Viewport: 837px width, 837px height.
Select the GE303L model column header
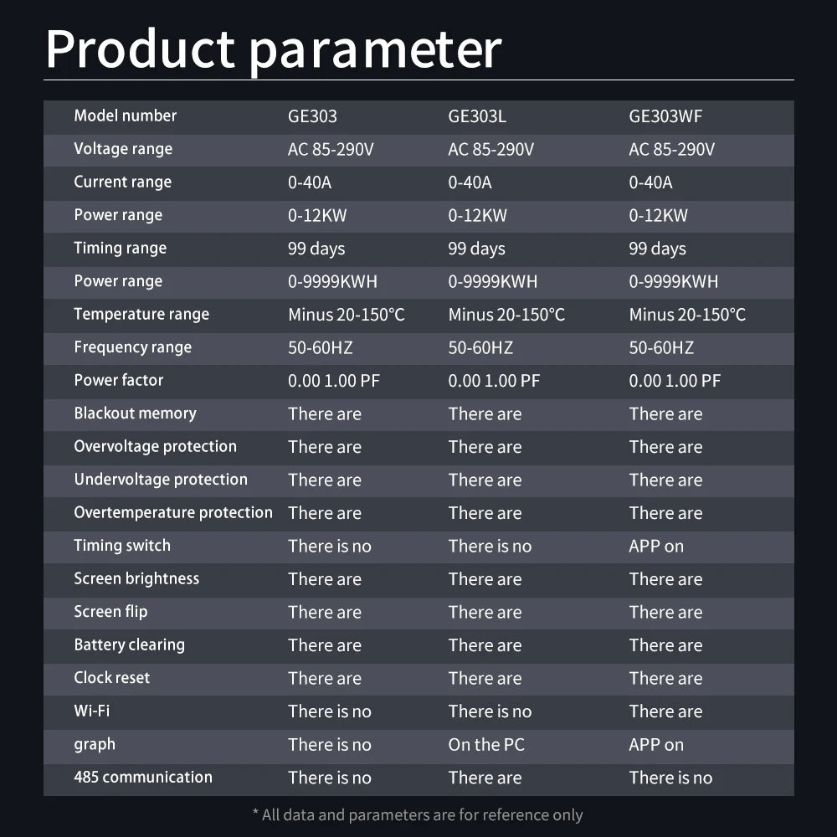coord(477,116)
